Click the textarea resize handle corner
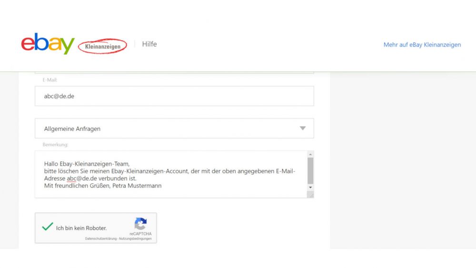Viewport: 476px width, 268px height. pos(310,195)
